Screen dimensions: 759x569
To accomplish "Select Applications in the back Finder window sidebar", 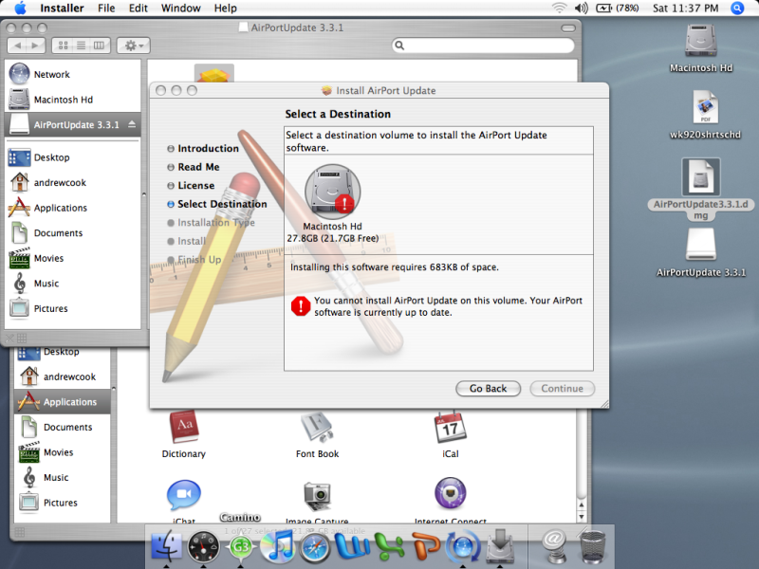I will (x=63, y=401).
